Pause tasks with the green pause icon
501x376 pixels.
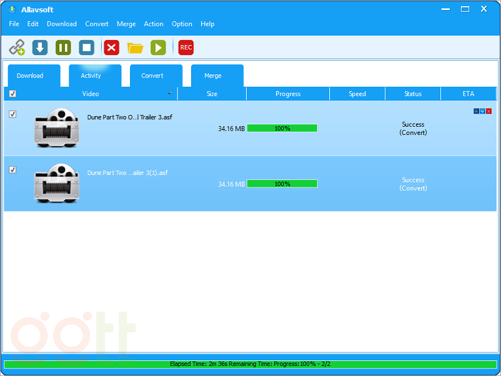pos(63,47)
